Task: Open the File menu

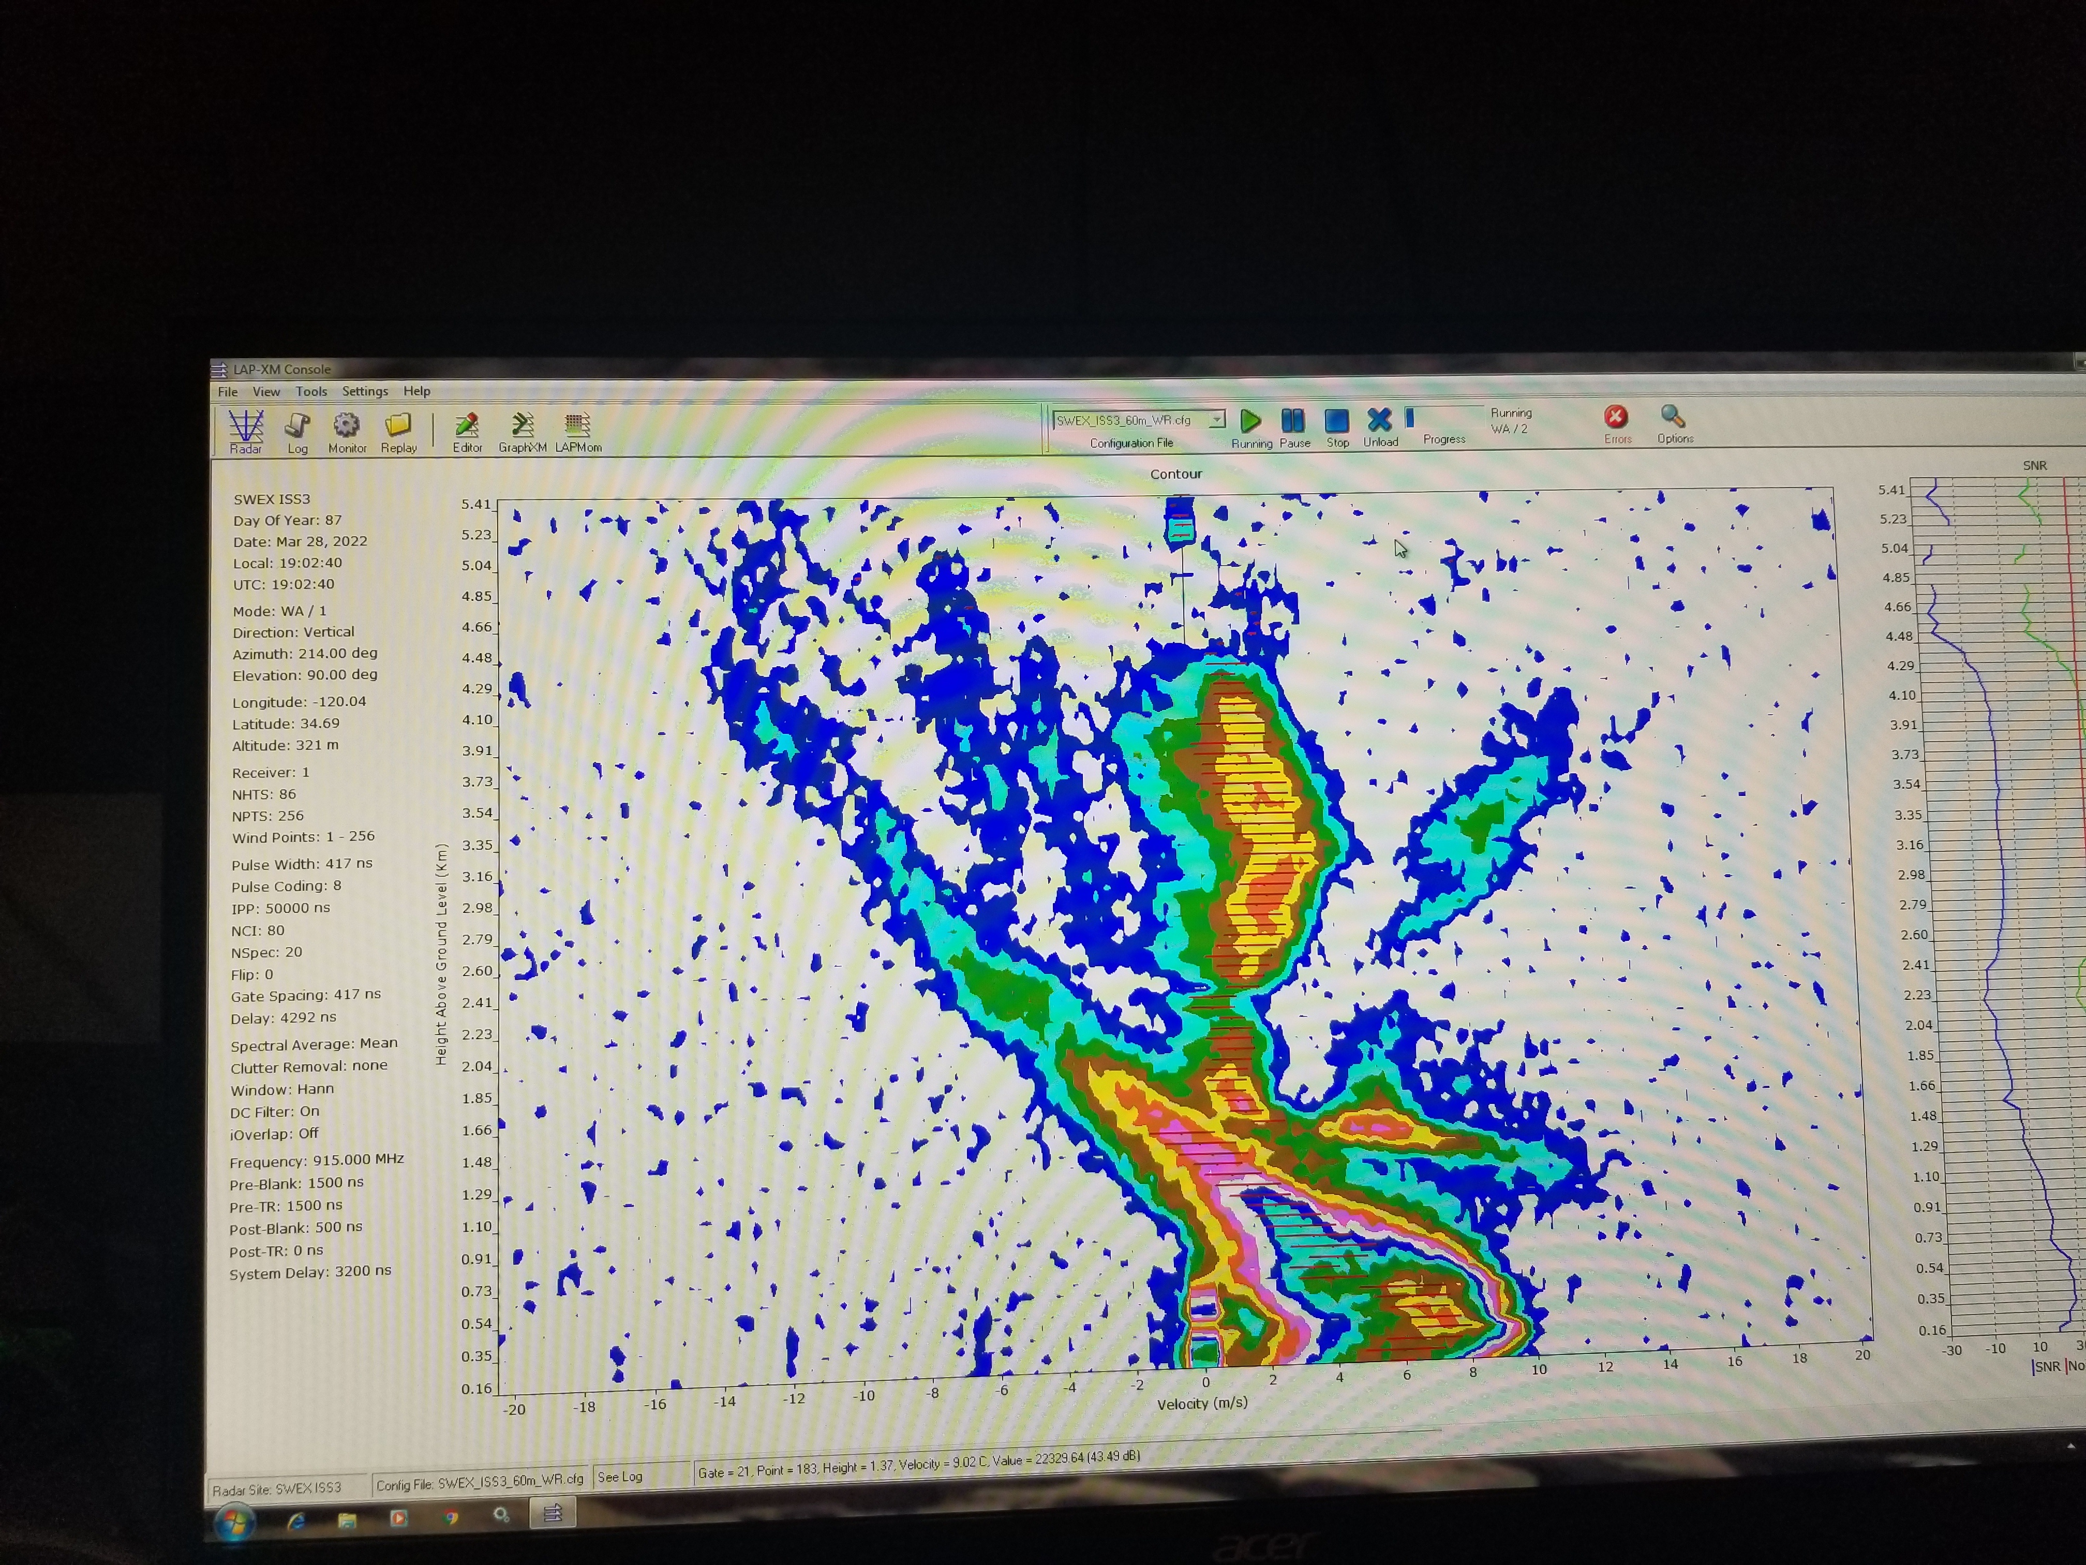Action: click(x=227, y=391)
